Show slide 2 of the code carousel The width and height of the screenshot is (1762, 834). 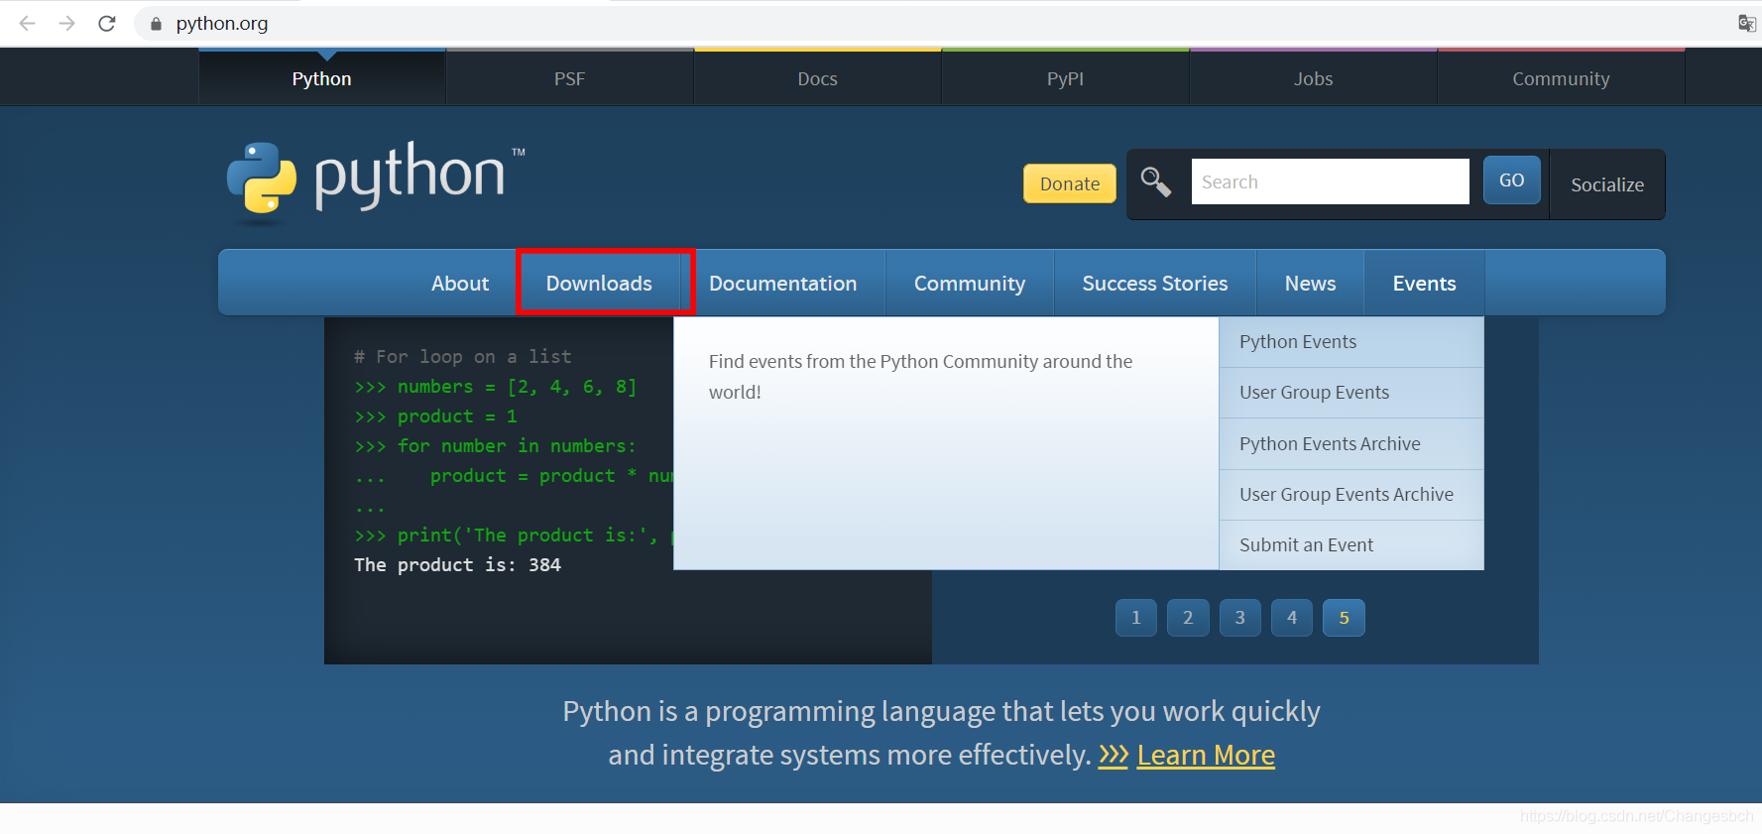coord(1188,618)
